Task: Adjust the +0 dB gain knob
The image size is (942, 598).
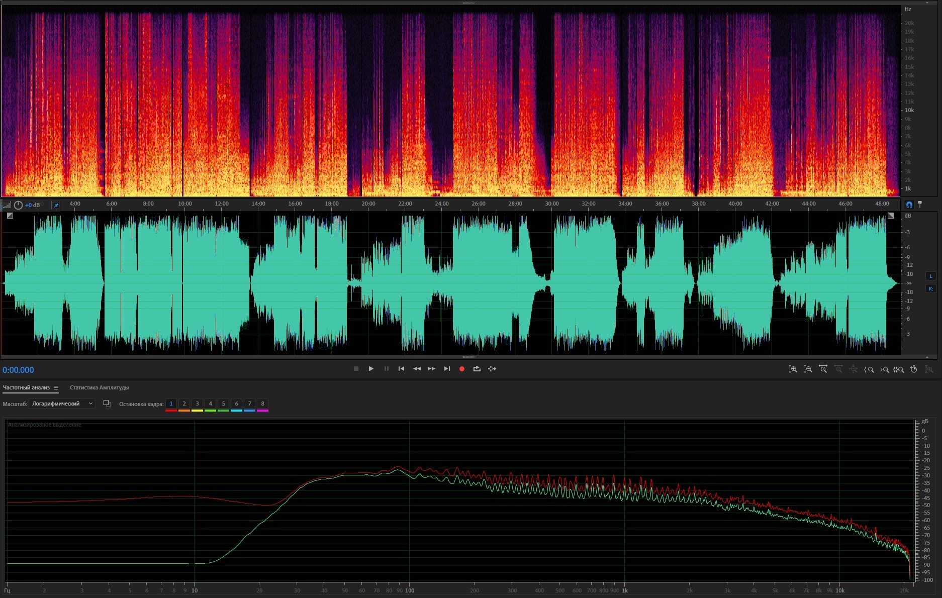Action: coord(19,205)
